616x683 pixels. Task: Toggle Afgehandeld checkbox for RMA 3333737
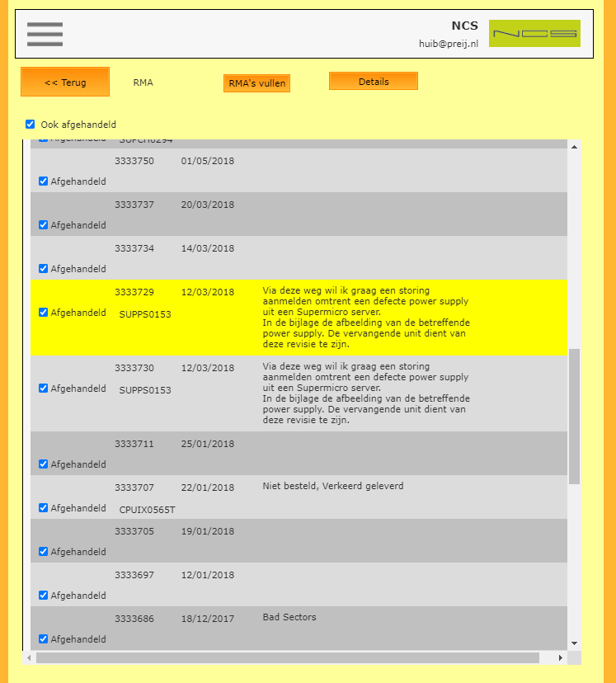43,224
